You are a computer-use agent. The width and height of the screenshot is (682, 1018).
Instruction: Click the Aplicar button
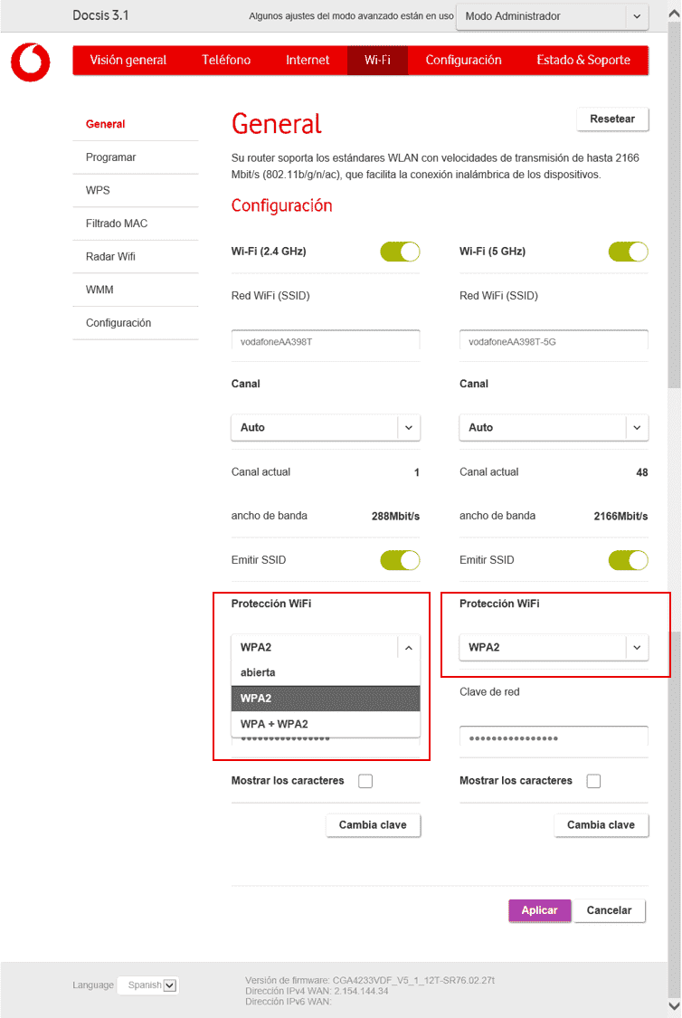[539, 910]
